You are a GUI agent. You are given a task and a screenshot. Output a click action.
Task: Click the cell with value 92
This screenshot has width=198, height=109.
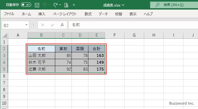[63, 69]
